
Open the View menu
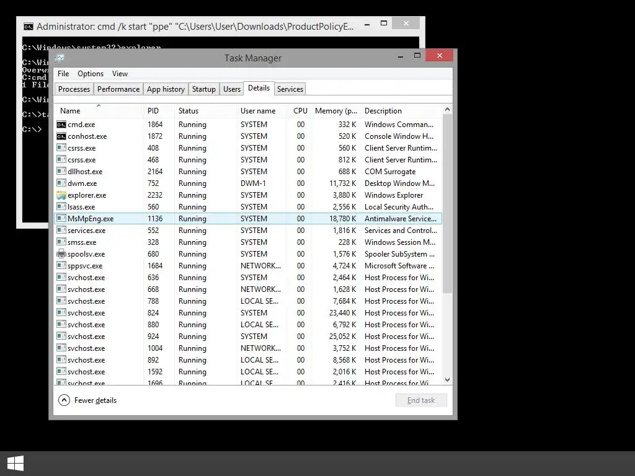pyautogui.click(x=120, y=74)
